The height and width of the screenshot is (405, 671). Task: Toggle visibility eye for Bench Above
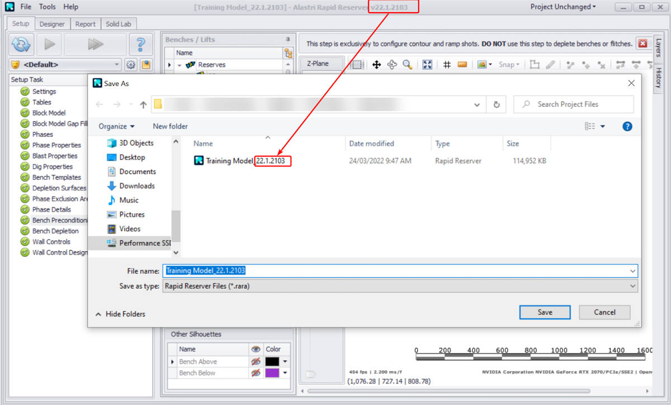(256, 361)
